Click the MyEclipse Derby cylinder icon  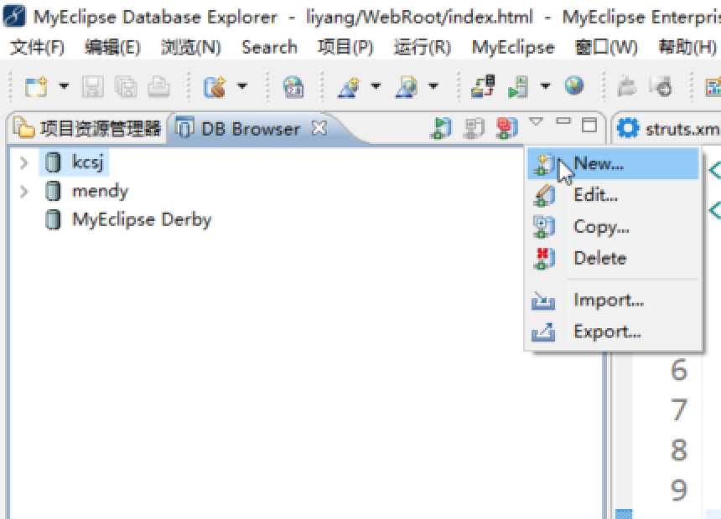point(53,220)
